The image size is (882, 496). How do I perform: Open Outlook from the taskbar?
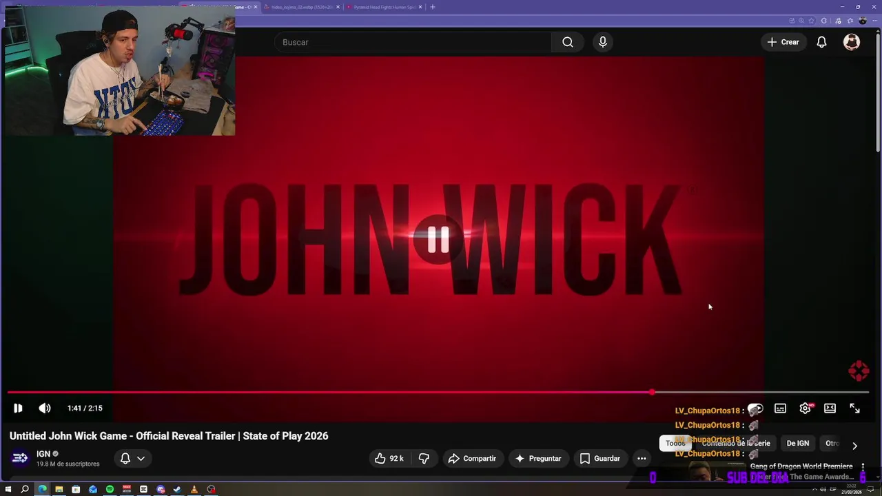click(x=93, y=489)
